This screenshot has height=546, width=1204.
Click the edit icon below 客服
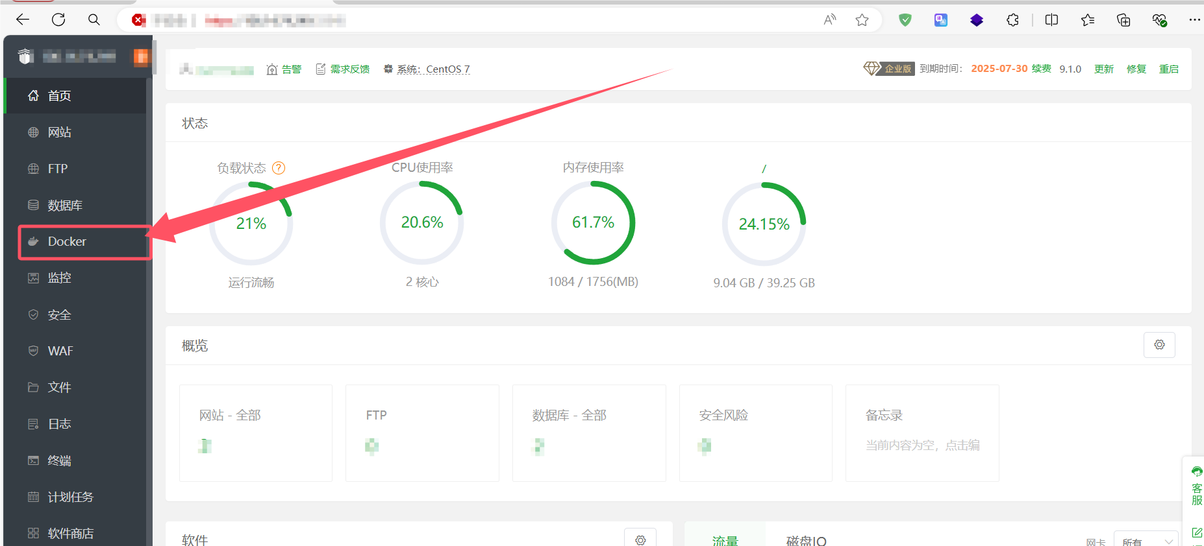(x=1197, y=533)
